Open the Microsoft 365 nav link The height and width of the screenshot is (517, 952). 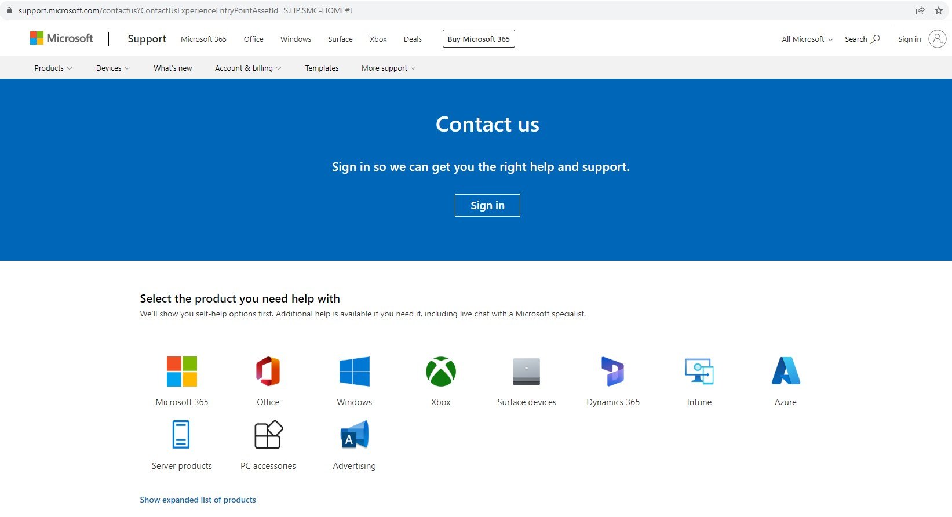click(x=203, y=39)
